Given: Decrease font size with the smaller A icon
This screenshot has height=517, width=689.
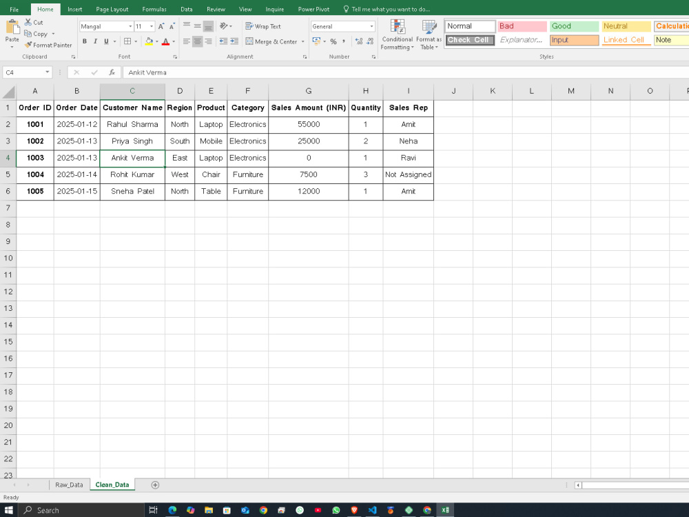Looking at the screenshot, I should coord(172,26).
